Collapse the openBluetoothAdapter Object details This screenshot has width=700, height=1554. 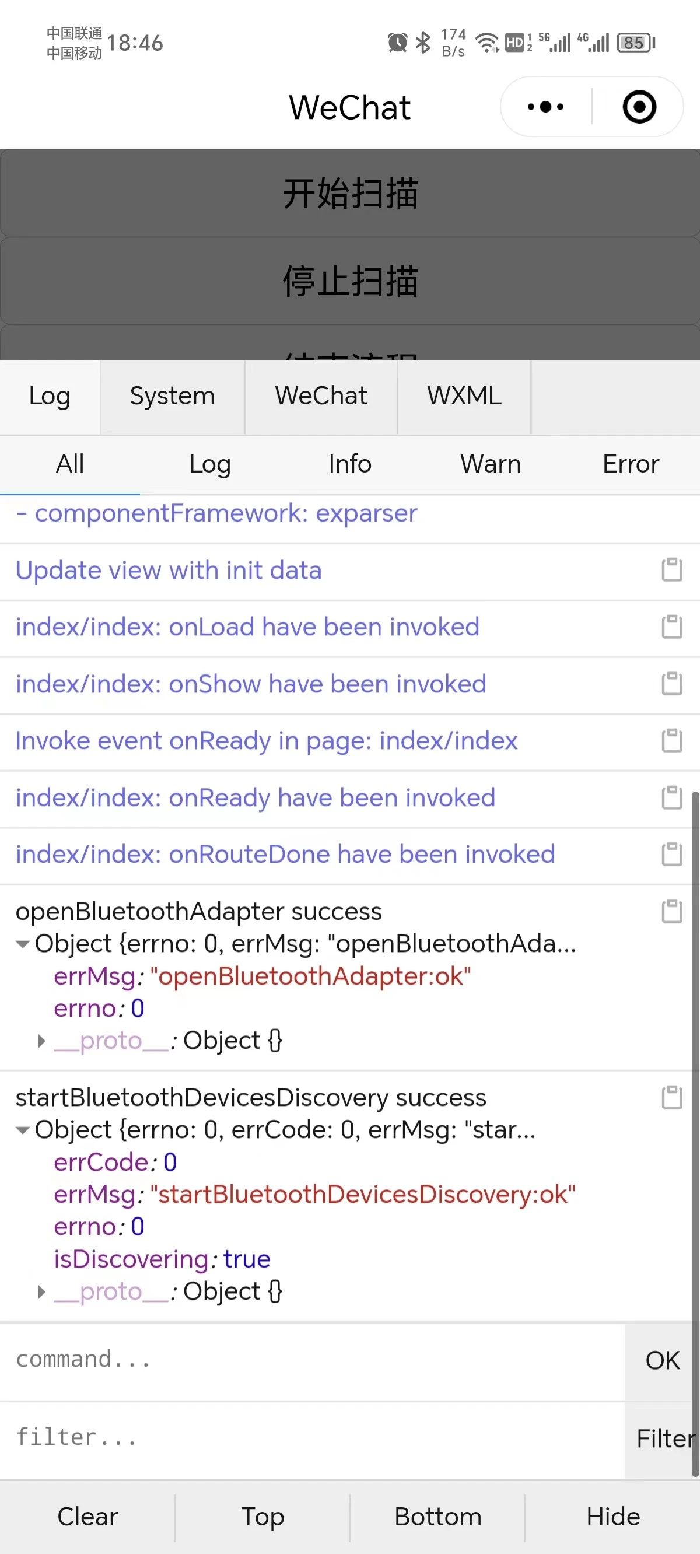coord(23,944)
